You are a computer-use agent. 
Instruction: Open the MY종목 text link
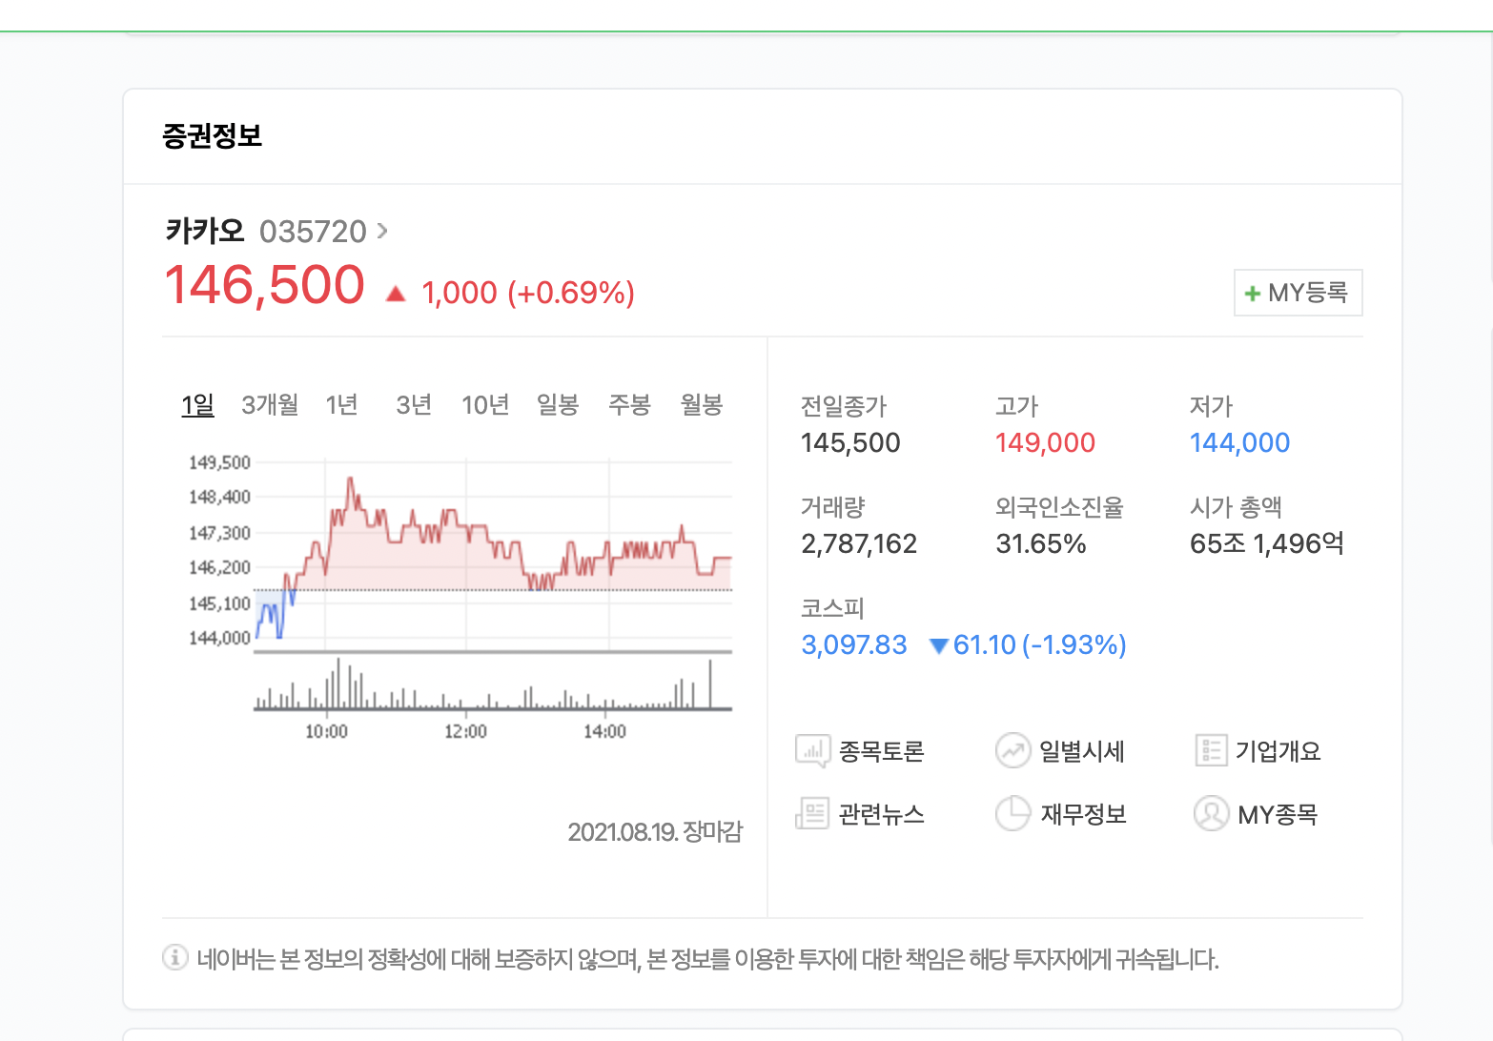point(1278,814)
